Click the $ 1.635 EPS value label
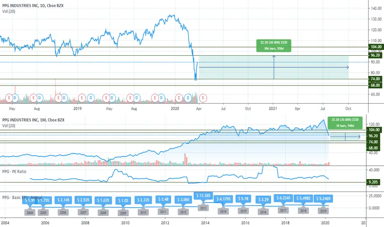This screenshot has width=384, height=227. (x=103, y=200)
